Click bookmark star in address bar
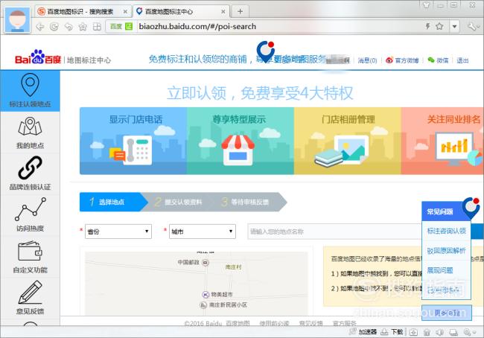 click(439, 26)
